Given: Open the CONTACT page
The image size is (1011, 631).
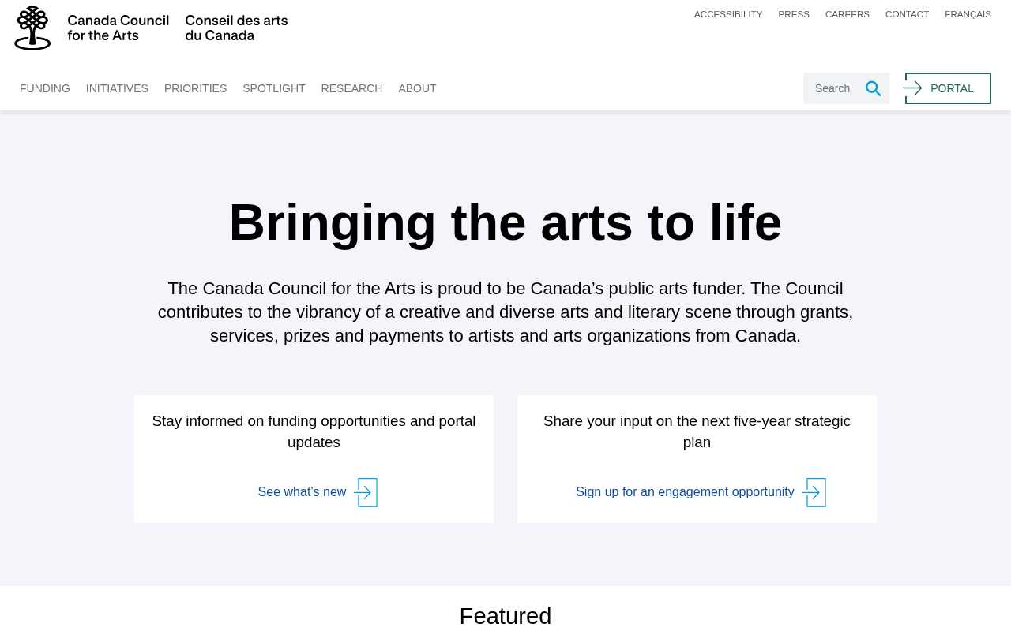Looking at the screenshot, I should tap(907, 14).
